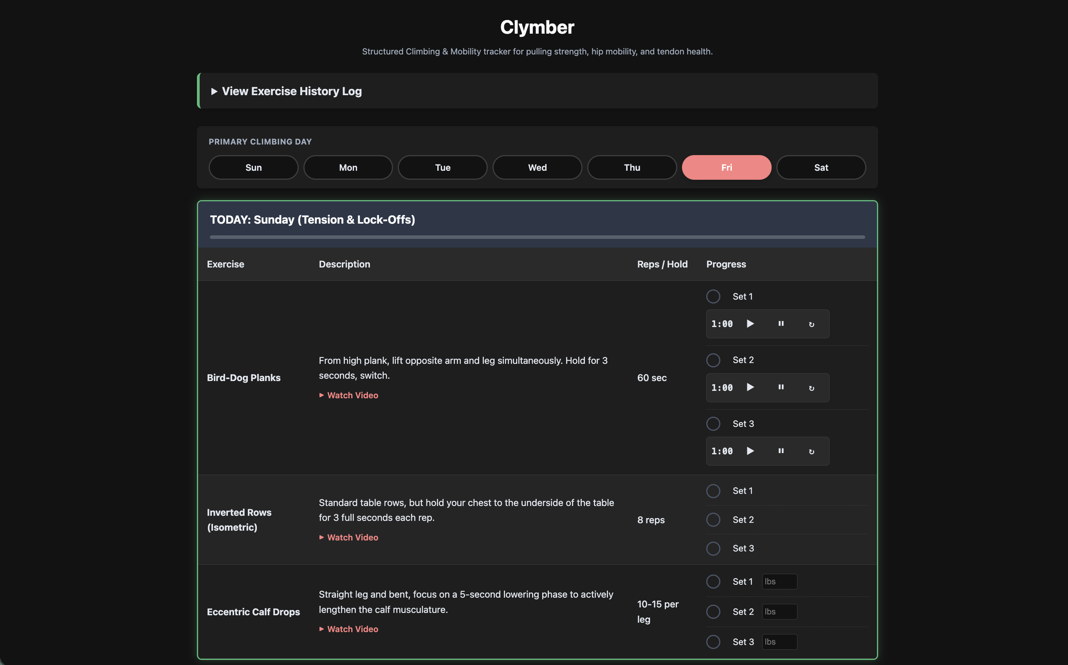Reset the Bird-Dog Planks Set 3 timer
1068x665 pixels.
coord(811,451)
